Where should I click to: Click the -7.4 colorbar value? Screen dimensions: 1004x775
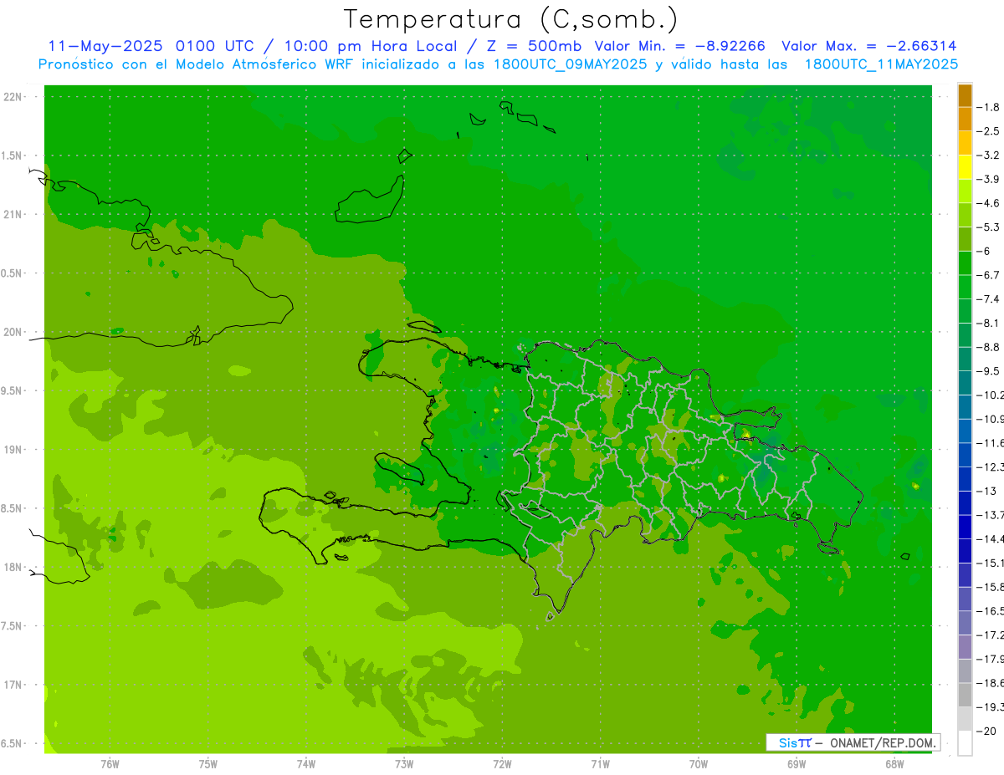(x=990, y=299)
